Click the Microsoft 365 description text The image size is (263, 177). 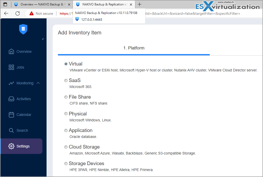[x=81, y=87]
